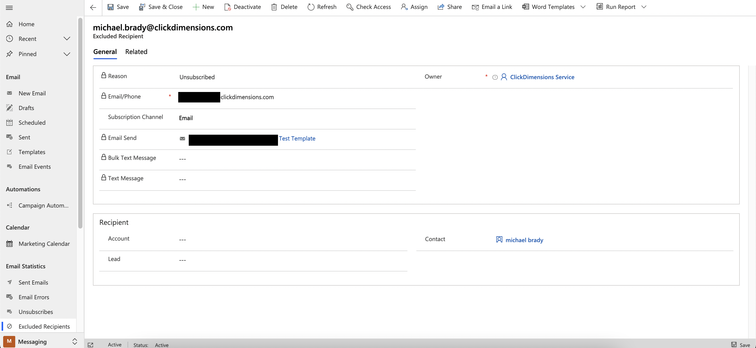Click the Run Report chart icon

(600, 7)
